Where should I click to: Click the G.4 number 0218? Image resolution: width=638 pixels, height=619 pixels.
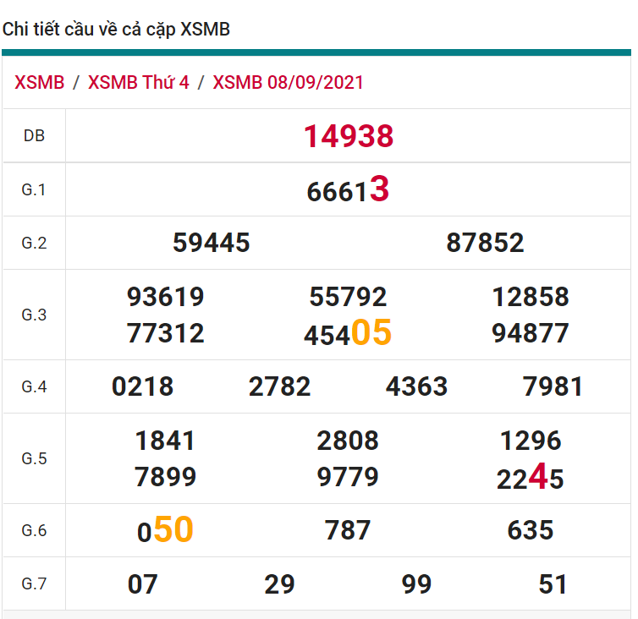click(143, 387)
